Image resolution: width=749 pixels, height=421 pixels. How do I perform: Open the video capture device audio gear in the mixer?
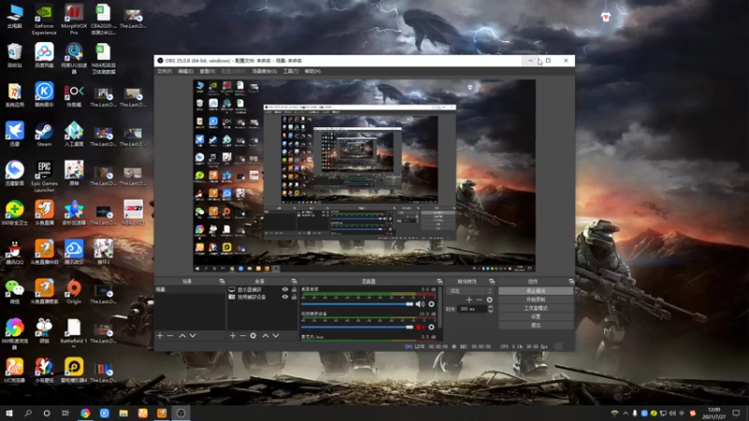click(x=432, y=327)
